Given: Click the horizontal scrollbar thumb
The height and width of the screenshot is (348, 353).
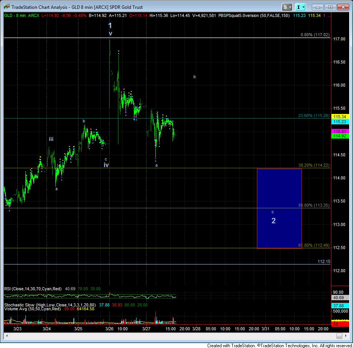Looking at the screenshot, I should 339,336.
